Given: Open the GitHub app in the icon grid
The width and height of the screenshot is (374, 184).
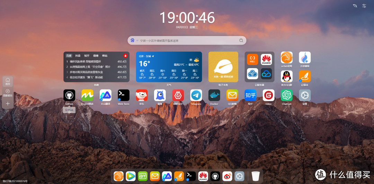Looking at the screenshot, I should [x=69, y=95].
